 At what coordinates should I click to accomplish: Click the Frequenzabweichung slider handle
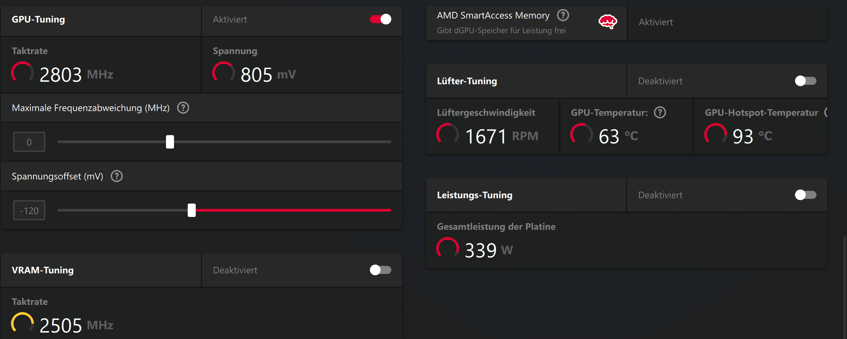(x=170, y=142)
